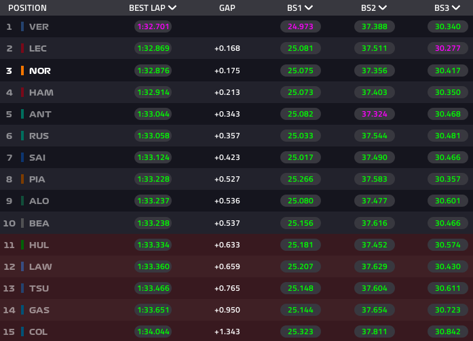The image size is (473, 341).
Task: Expand the BS1 column dropdown arrow
Action: pos(309,8)
